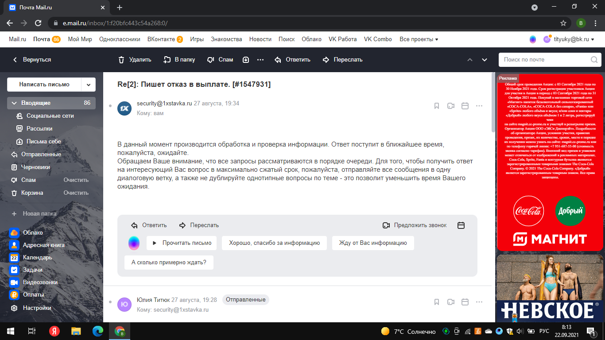Screen dimensions: 605x340
Task: Open 'Все проекты' dropdown menu
Action: coord(419,39)
